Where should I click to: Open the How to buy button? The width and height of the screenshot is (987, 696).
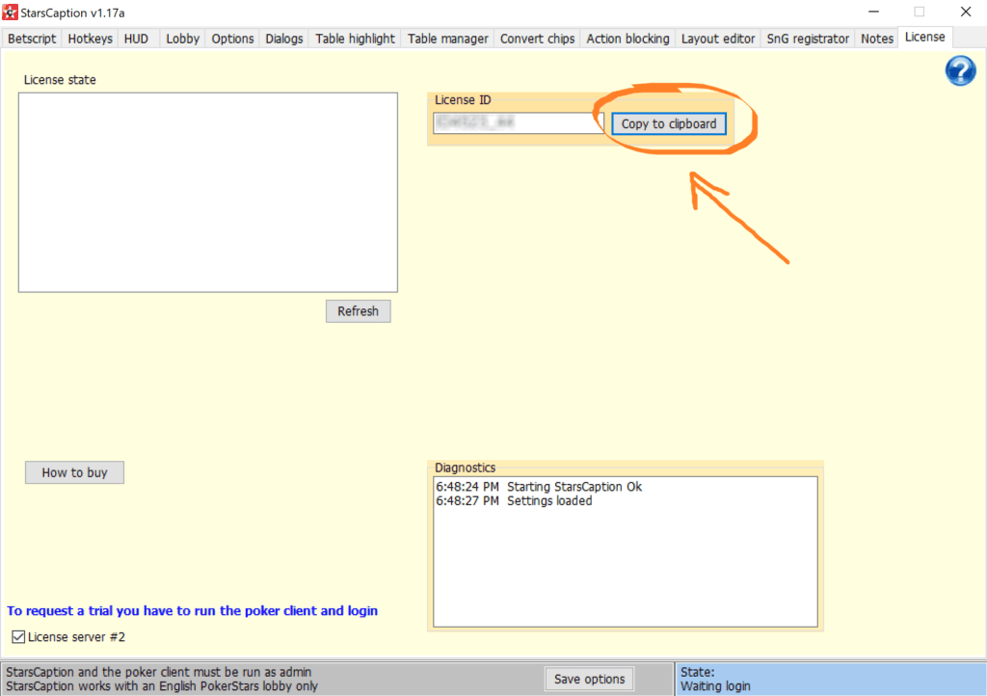pyautogui.click(x=74, y=472)
